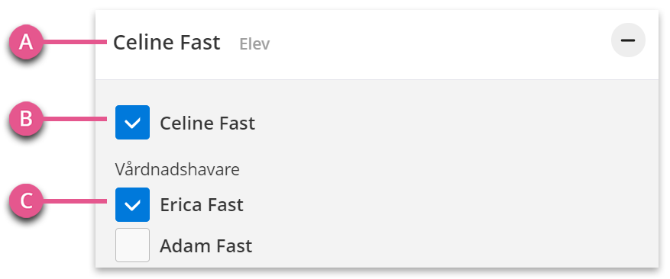670x279 pixels.
Task: Click the white checkmark beside Celine Fast
Action: click(x=132, y=123)
